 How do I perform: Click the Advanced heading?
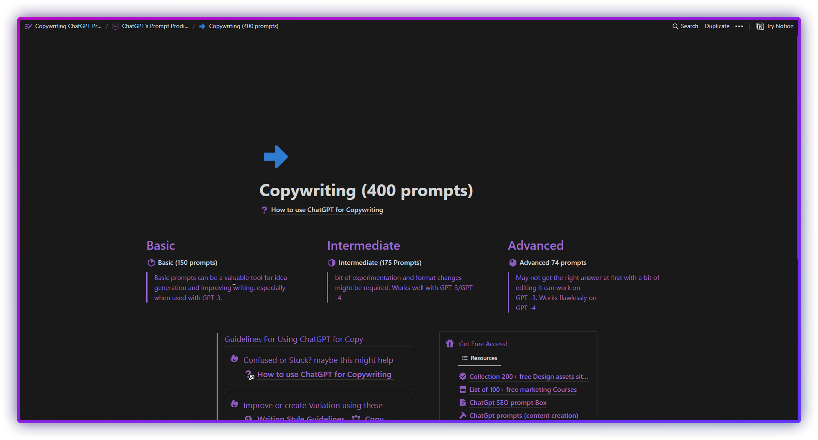pos(536,246)
